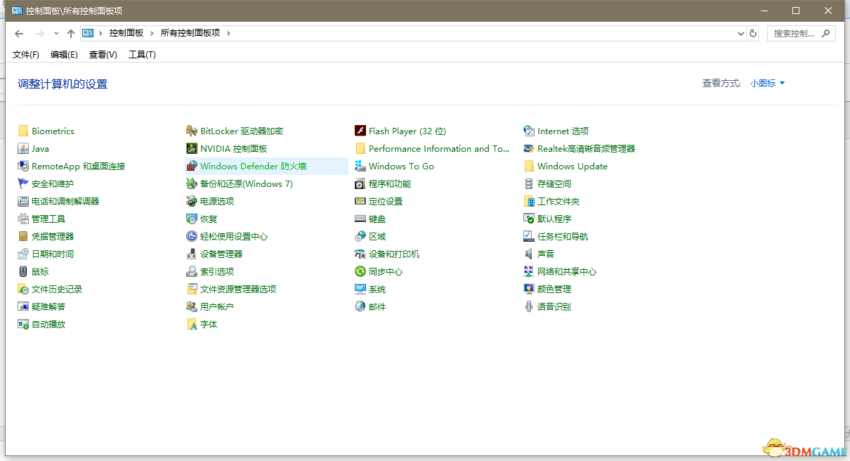Open the 文件(F) menu
The height and width of the screenshot is (461, 850).
[26, 55]
